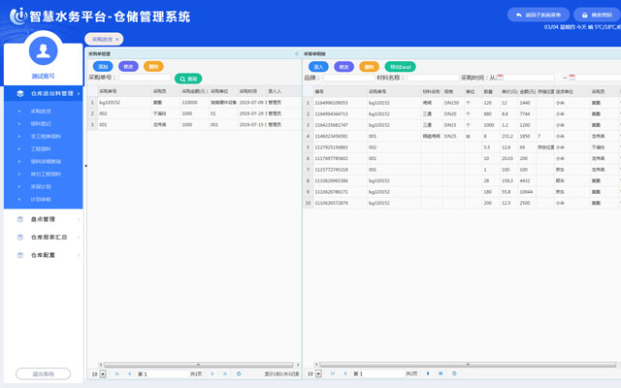Click the green 查询 search button
The height and width of the screenshot is (388, 621).
(x=188, y=78)
